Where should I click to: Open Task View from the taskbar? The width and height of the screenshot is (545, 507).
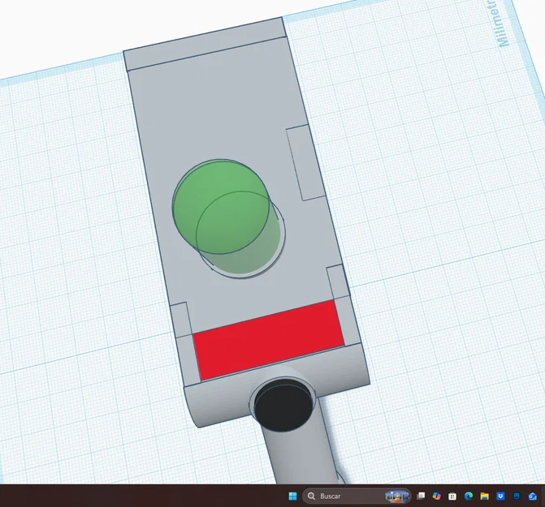(x=421, y=496)
